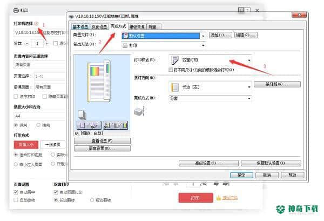Screen dimensions: 324x221
Task: Open the 打印样式 duplex printing dropdown
Action: [x=210, y=60]
